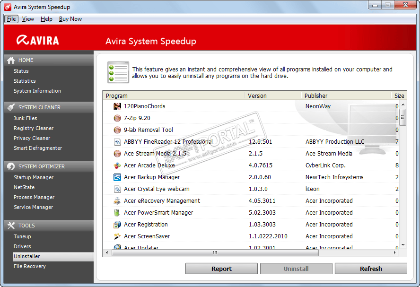This screenshot has width=420, height=287.
Task: Select the Acer Backup Manager row text
Action: coord(152,177)
